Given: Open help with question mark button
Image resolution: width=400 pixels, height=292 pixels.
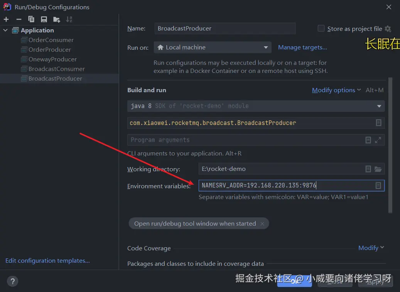Looking at the screenshot, I should click(12, 281).
